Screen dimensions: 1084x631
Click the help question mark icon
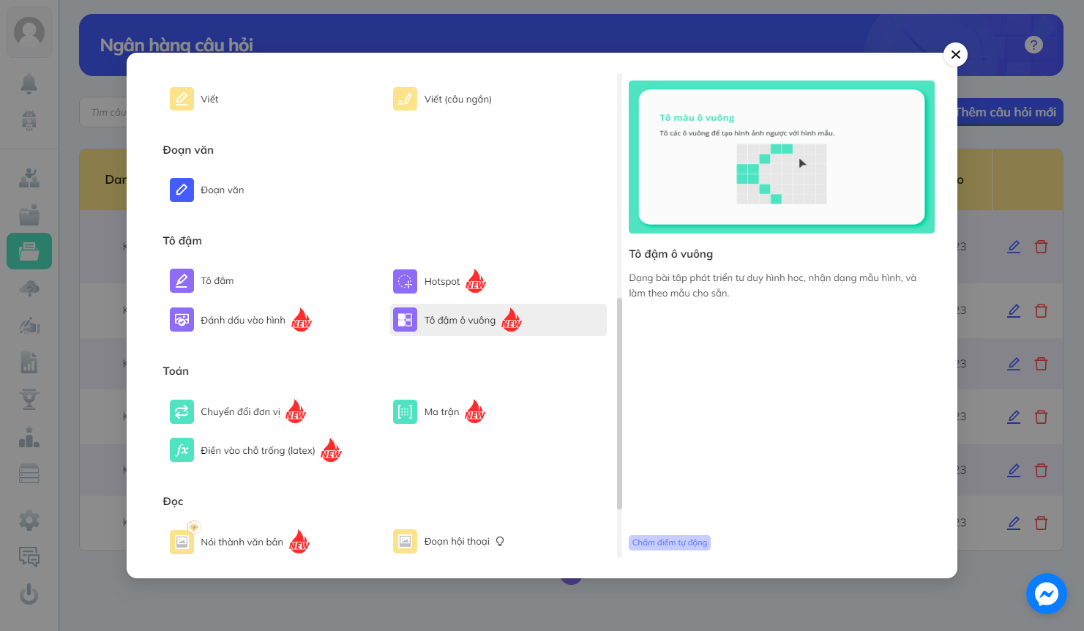click(1033, 45)
